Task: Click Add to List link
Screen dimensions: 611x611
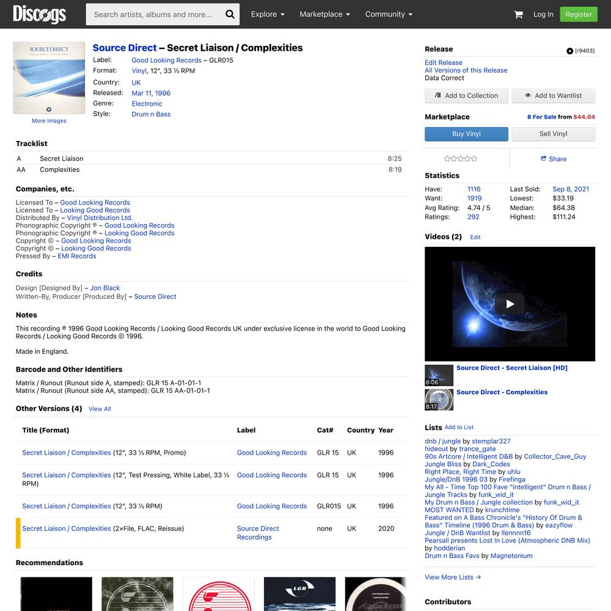Action: point(459,427)
